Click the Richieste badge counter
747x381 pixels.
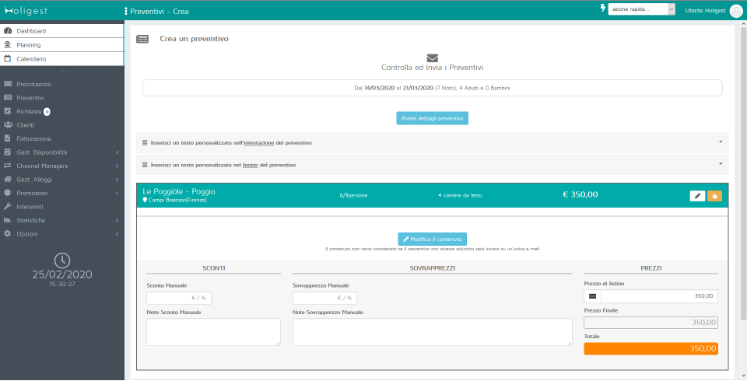pos(47,112)
